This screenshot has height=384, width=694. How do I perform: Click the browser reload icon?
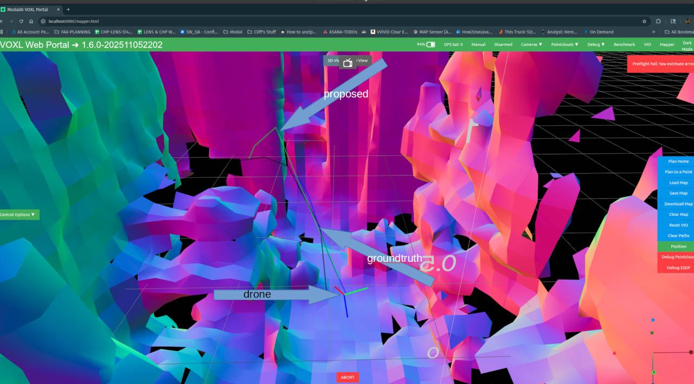[21, 21]
